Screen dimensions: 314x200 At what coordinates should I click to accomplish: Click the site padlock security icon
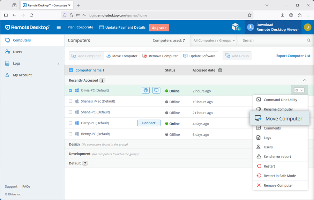pos(71,15)
